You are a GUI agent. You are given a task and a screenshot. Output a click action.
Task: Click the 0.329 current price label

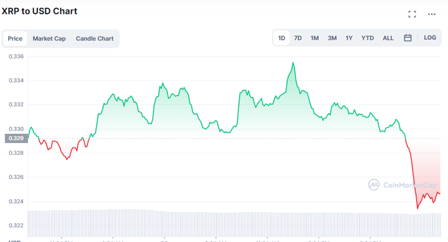coord(16,138)
